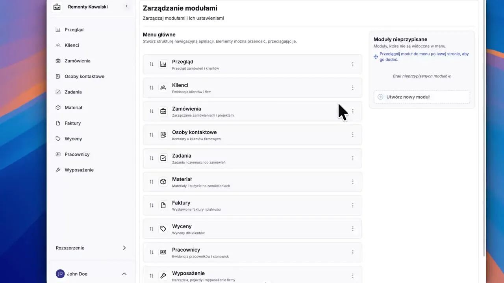
Task: Open the John Doe user menu chevron
Action: tap(124, 274)
